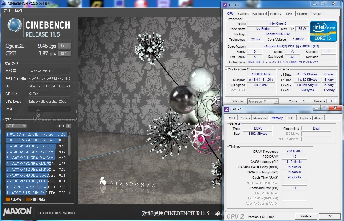Viewport: 344px width, 221px height.
Task: Open Caches tab in CPU-Z processor window
Action: pos(243,14)
